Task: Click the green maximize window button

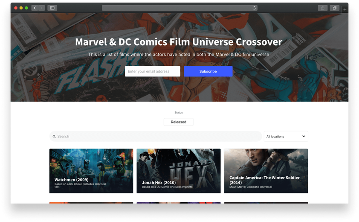Action: coord(26,8)
